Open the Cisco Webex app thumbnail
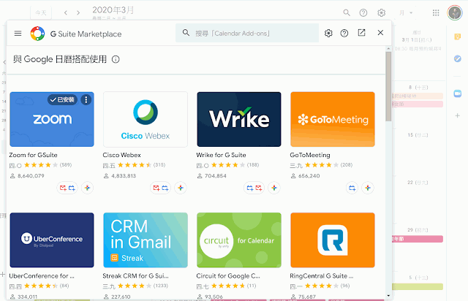468x301 pixels. pos(146,119)
